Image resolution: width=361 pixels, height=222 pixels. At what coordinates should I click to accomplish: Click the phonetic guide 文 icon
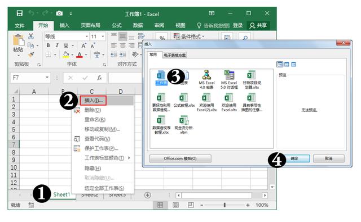pyautogui.click(x=96, y=55)
